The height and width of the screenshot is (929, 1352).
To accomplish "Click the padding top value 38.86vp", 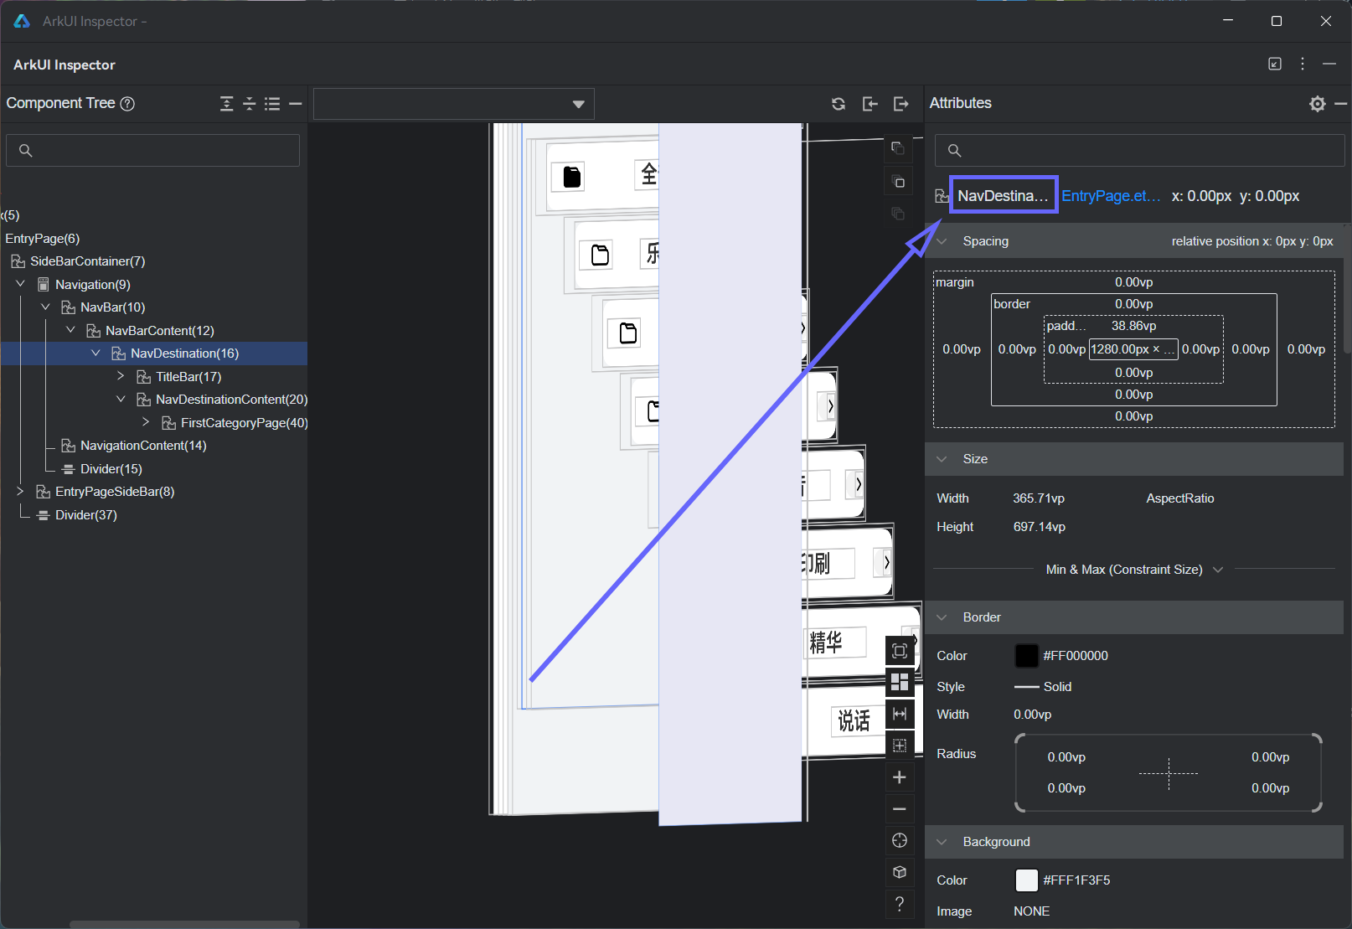I will [1134, 326].
